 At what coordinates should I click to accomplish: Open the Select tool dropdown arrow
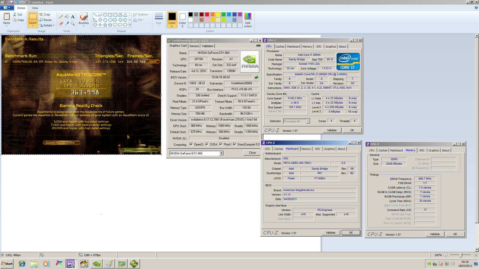coord(33,26)
